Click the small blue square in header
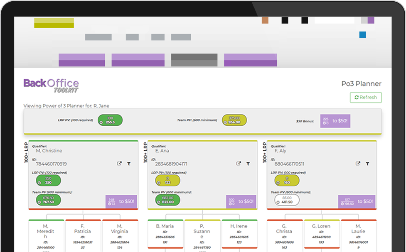 [x=363, y=35]
